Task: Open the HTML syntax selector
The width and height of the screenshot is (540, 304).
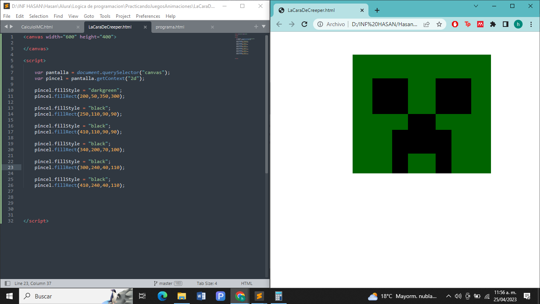Action: tap(247, 283)
